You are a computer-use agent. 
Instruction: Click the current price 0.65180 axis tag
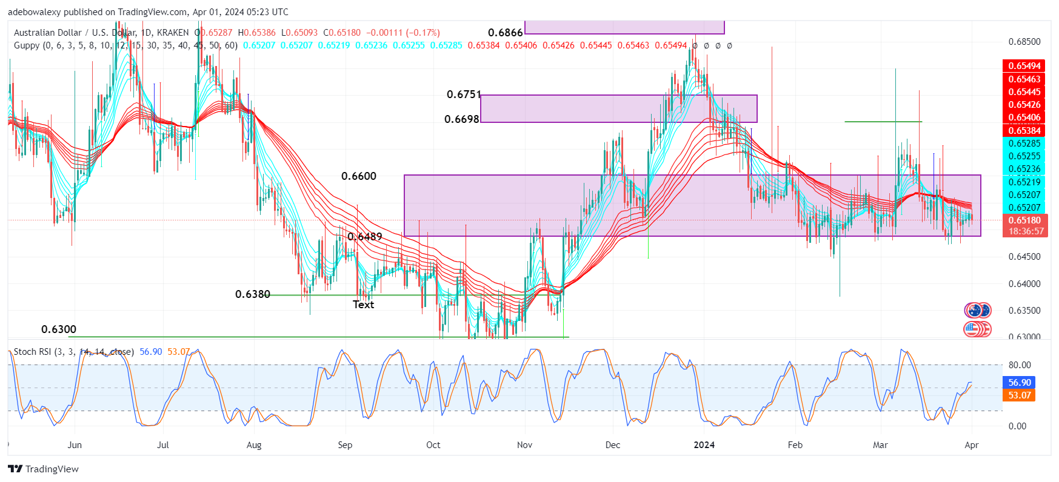[x=1024, y=220]
